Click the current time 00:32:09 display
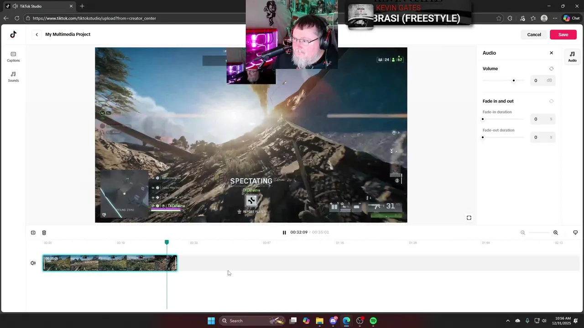 pyautogui.click(x=299, y=232)
